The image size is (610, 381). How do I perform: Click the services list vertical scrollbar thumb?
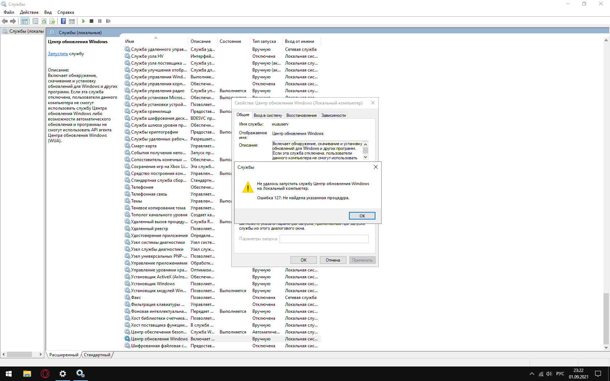[x=606, y=318]
